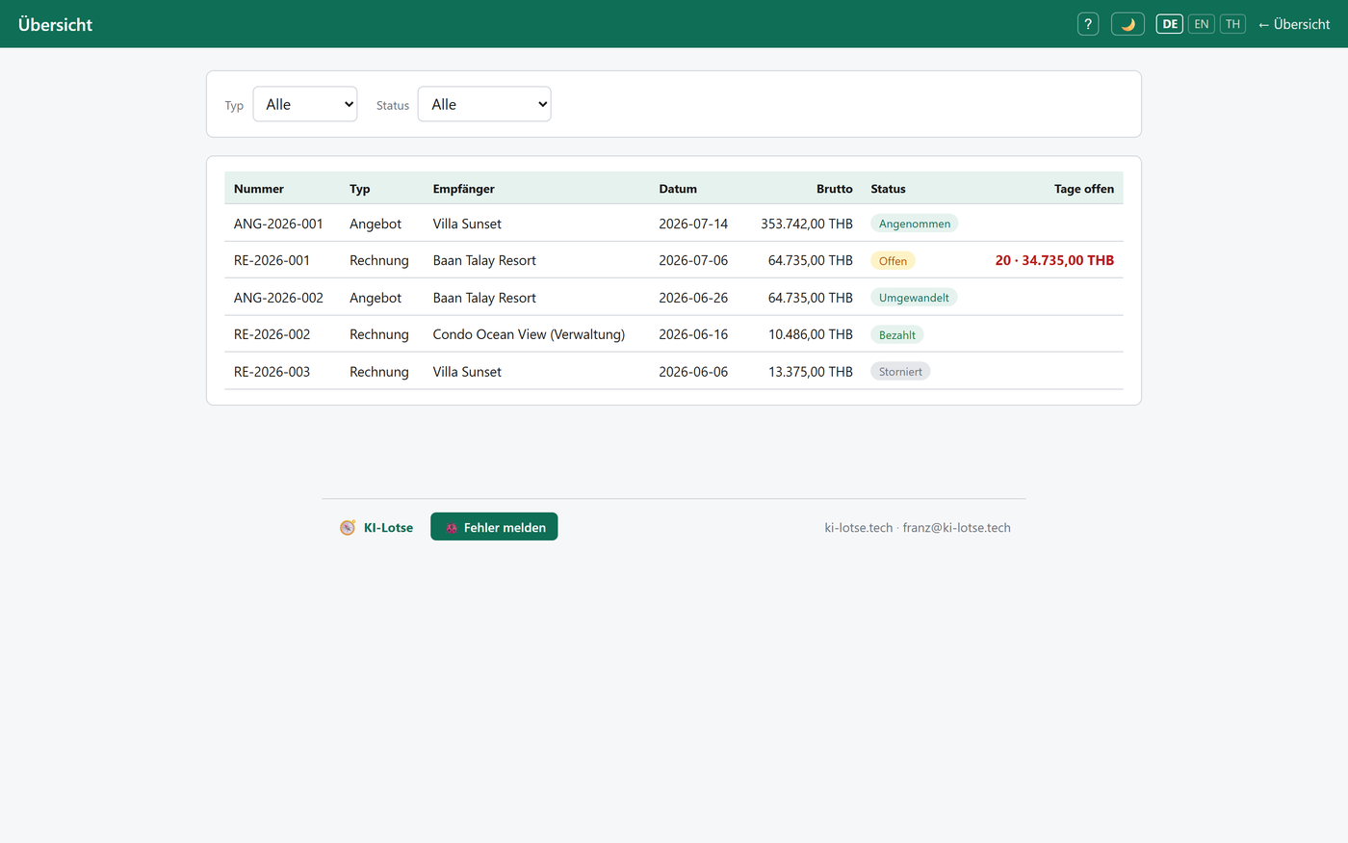
Task: Open the Status filter dropdown
Action: click(x=484, y=104)
